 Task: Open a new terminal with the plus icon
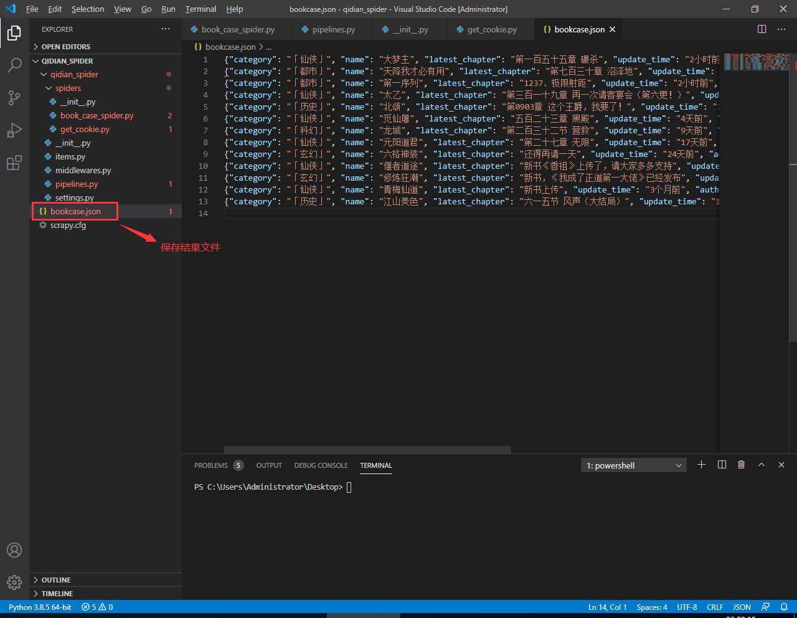coord(701,465)
